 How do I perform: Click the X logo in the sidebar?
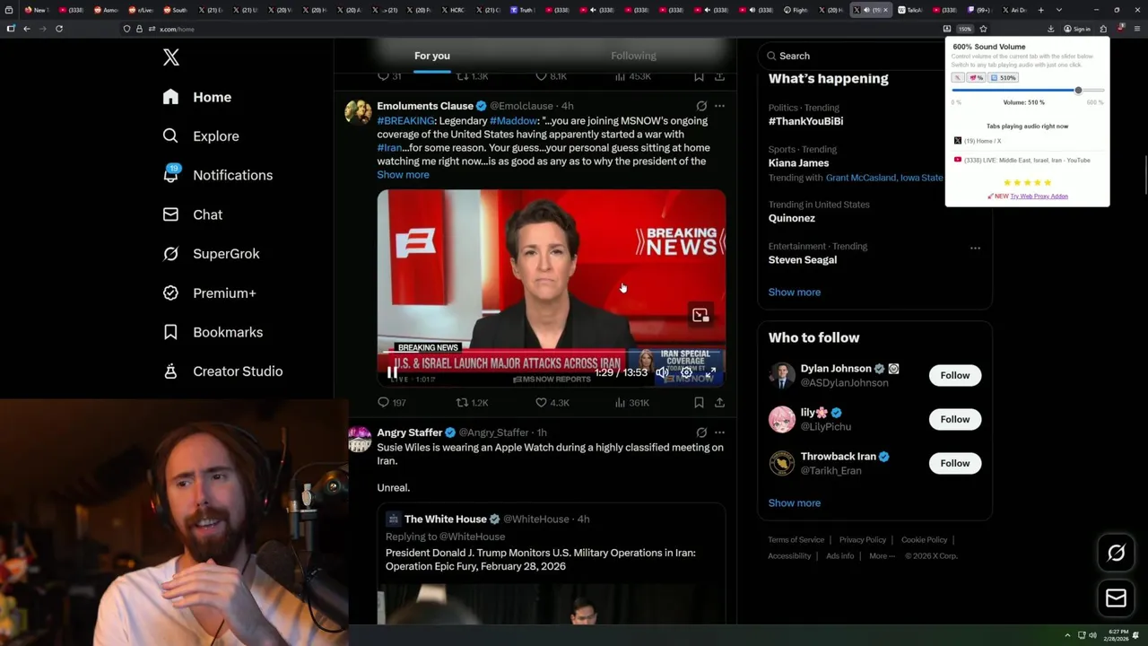(x=171, y=57)
